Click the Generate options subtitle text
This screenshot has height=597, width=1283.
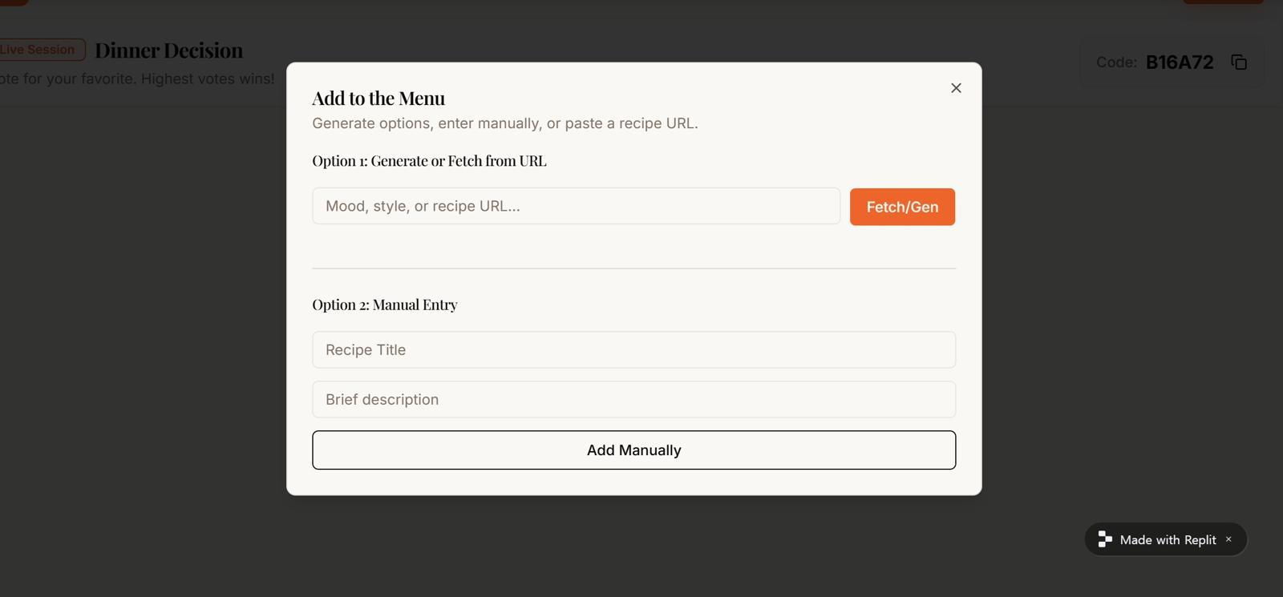504,123
